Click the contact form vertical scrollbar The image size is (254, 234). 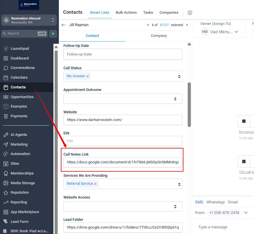(189, 104)
